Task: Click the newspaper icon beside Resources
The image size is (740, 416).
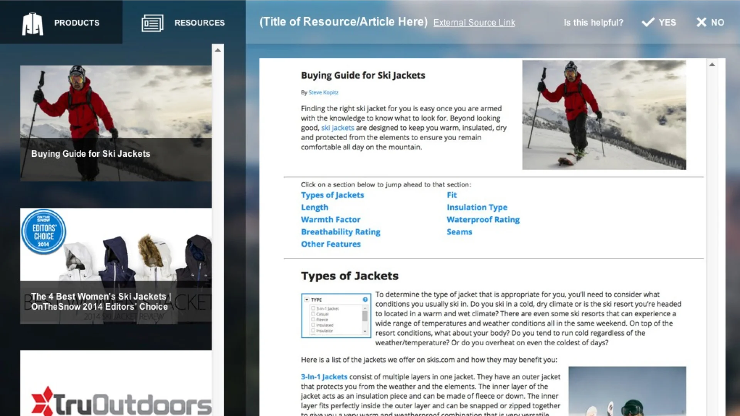Action: pos(152,23)
